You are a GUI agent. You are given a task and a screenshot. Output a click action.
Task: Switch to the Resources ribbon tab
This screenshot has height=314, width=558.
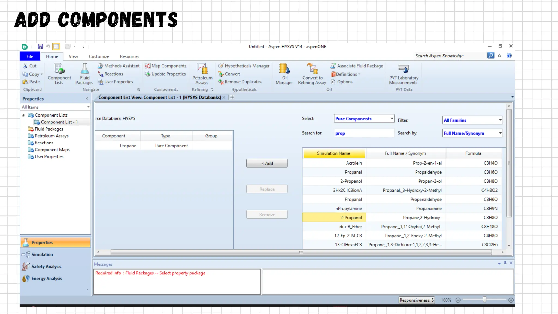[129, 56]
